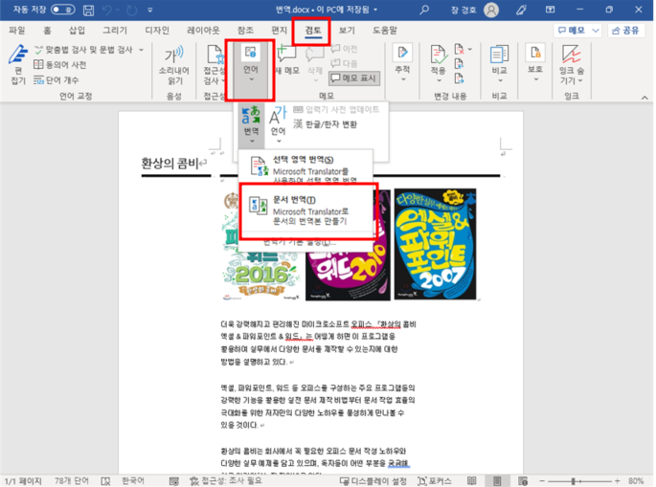Click the 잉크 숨기기 hide ink icon
Image resolution: width=656 pixels, height=487 pixels.
[x=571, y=64]
